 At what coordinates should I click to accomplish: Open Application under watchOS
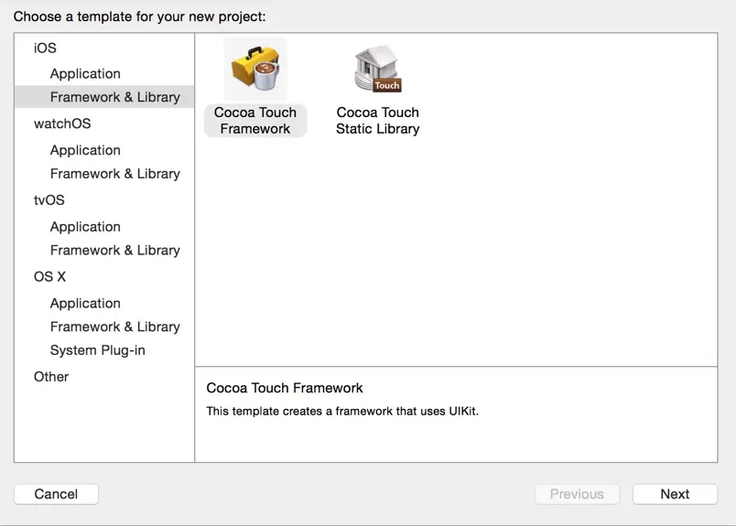85,150
